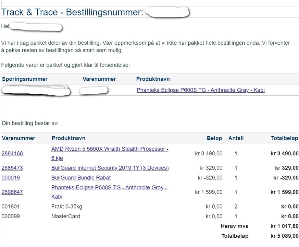Click the redacted tracking number field
Screen dimensions: 299x247
click(36, 90)
